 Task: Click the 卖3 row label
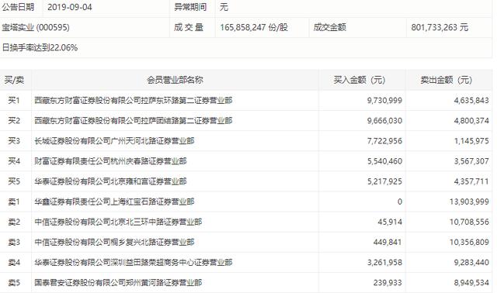pos(14,242)
